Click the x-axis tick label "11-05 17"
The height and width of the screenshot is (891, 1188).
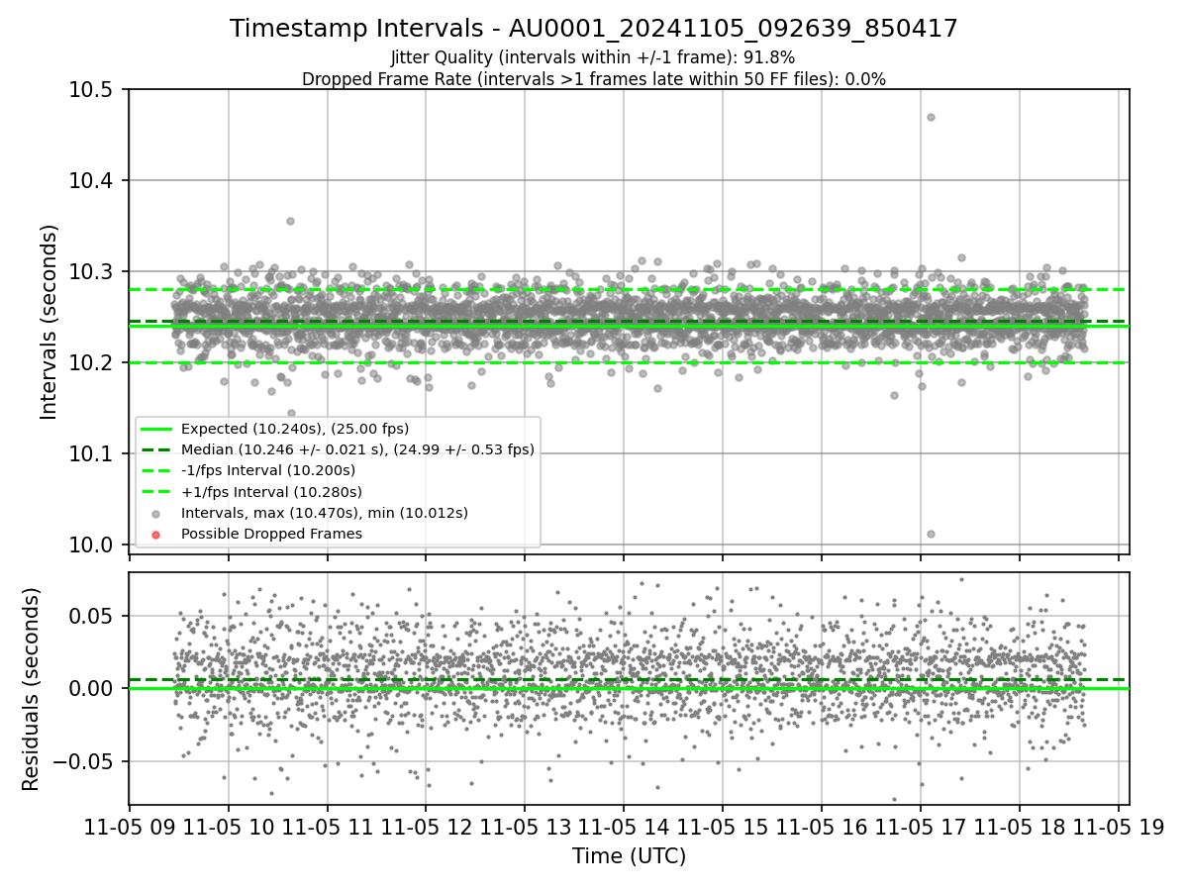(920, 828)
